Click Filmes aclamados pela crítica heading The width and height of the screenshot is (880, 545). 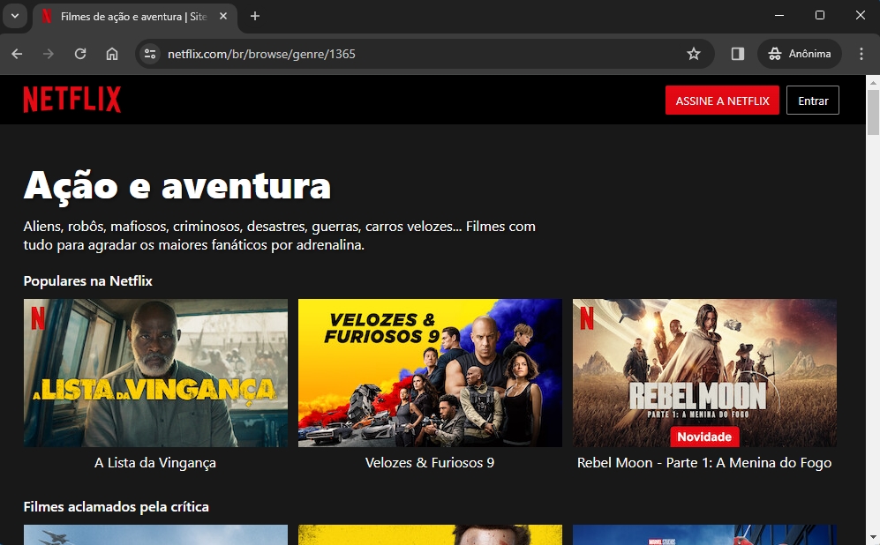pos(117,507)
